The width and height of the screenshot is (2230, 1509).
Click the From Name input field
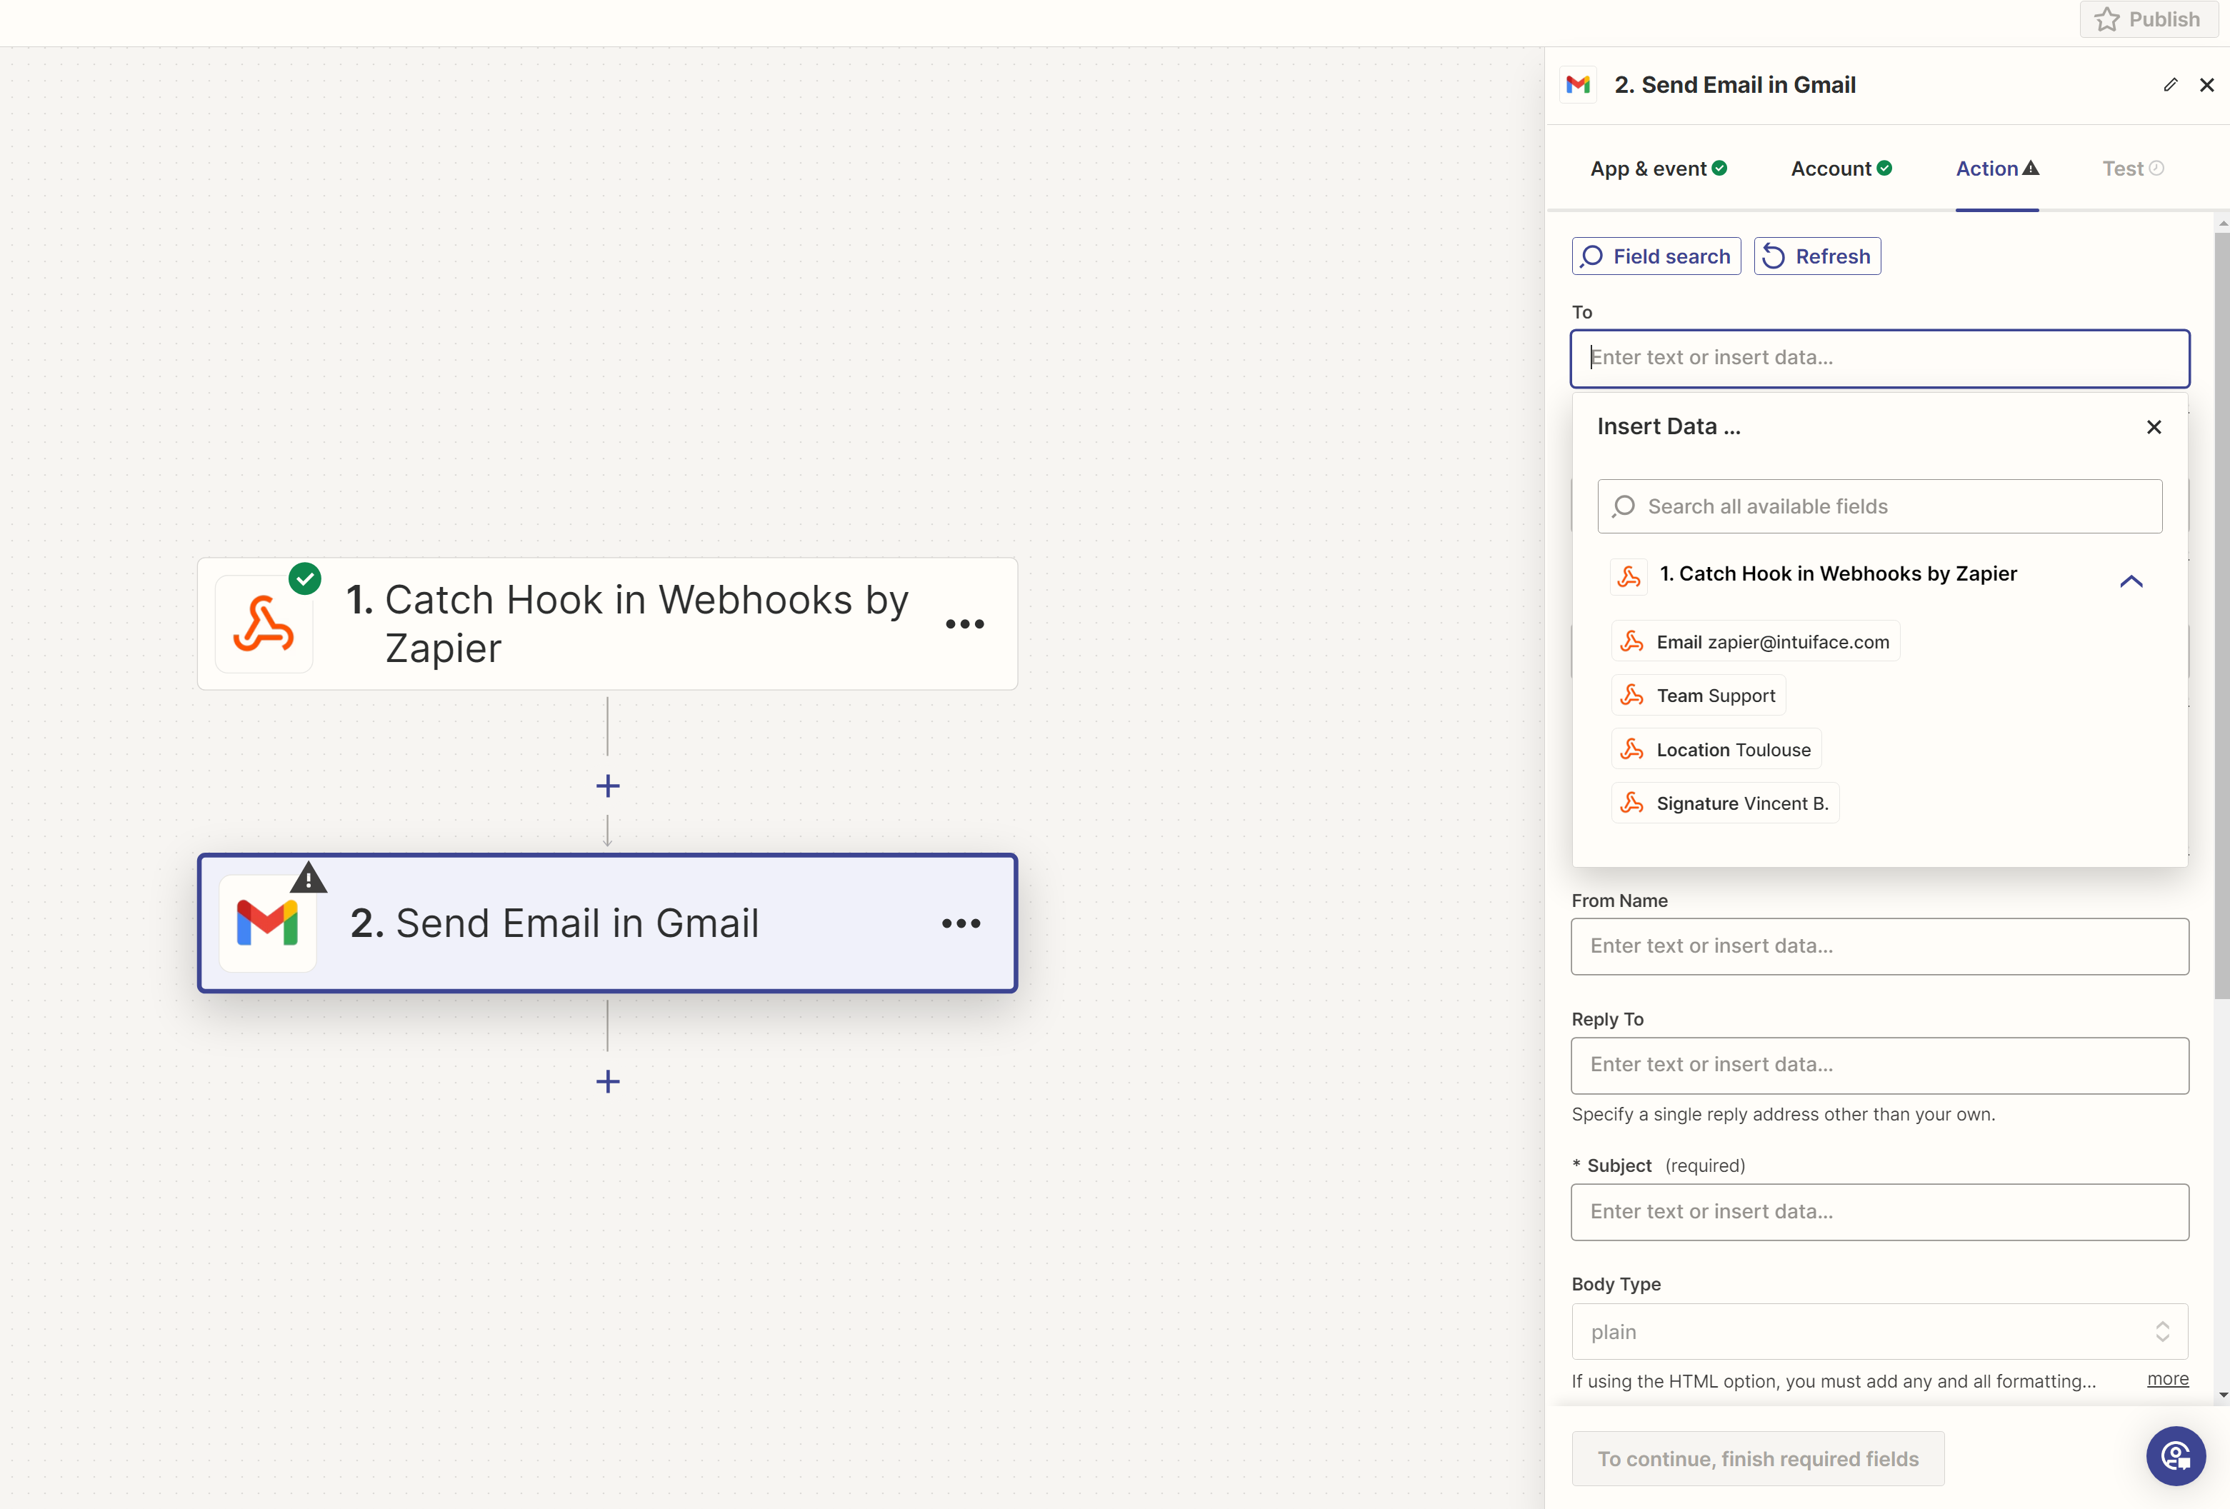pyautogui.click(x=1880, y=946)
